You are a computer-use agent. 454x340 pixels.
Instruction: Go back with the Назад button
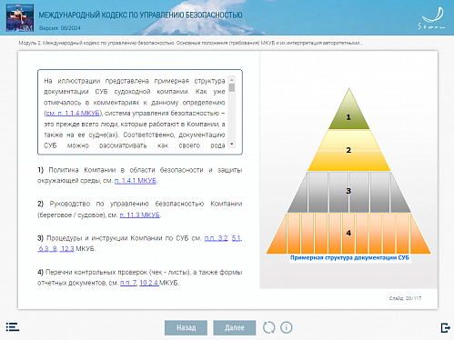(x=186, y=327)
